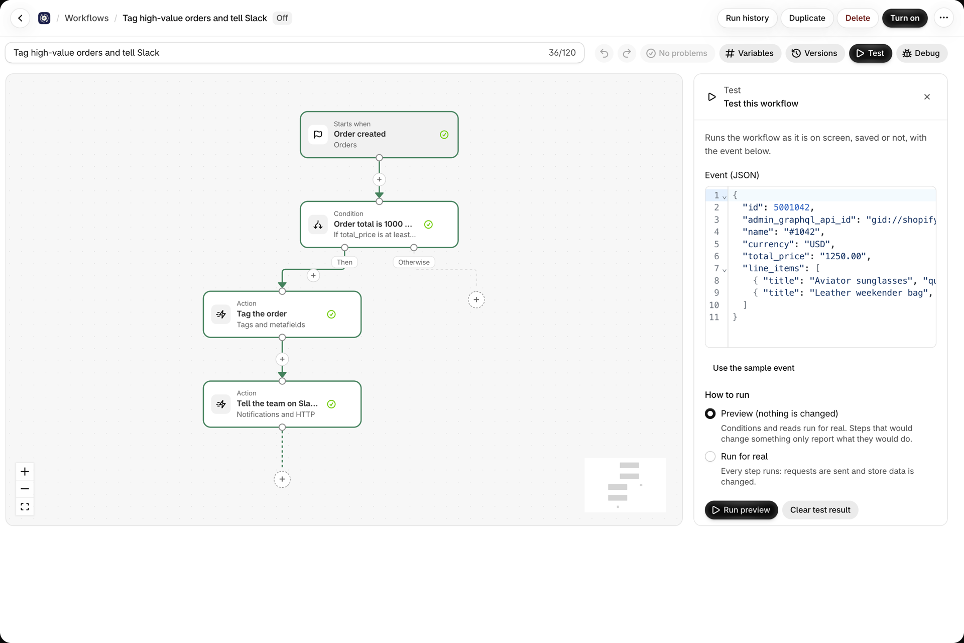Image resolution: width=964 pixels, height=643 pixels.
Task: Open the Debug panel
Action: [921, 53]
